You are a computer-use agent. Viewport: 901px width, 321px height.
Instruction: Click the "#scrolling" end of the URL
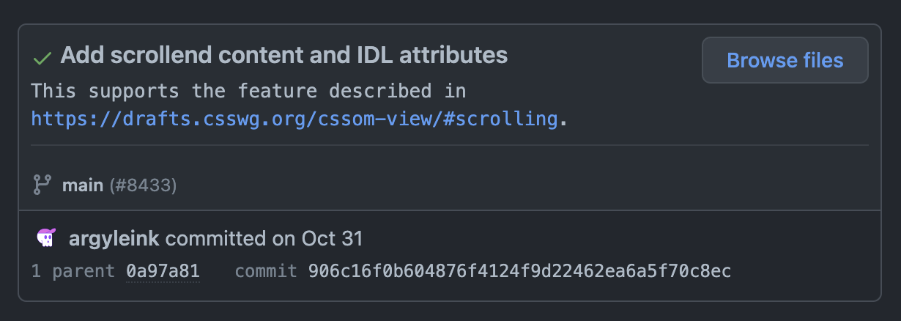pyautogui.click(x=503, y=118)
